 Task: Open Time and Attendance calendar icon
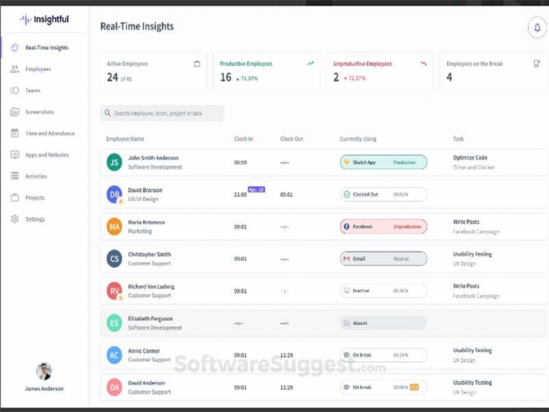tap(14, 133)
